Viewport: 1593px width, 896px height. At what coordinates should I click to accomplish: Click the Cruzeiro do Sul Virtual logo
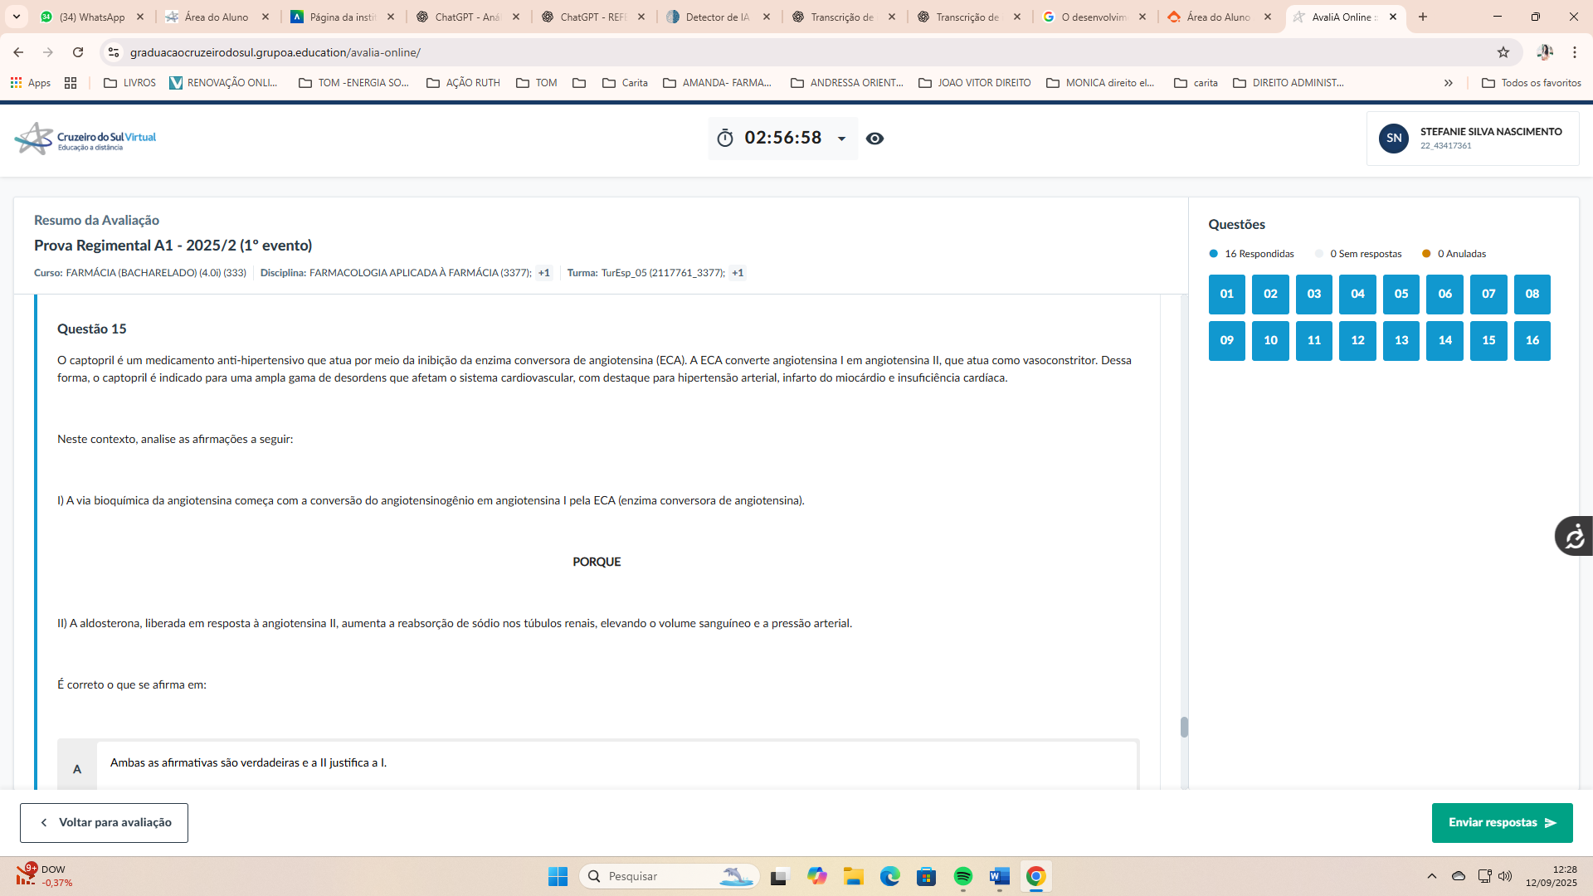pos(85,139)
